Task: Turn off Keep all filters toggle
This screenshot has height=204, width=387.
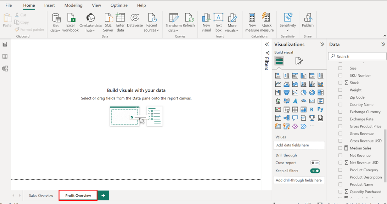Action: pos(315,171)
